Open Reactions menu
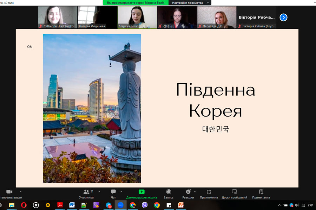 click(188, 194)
